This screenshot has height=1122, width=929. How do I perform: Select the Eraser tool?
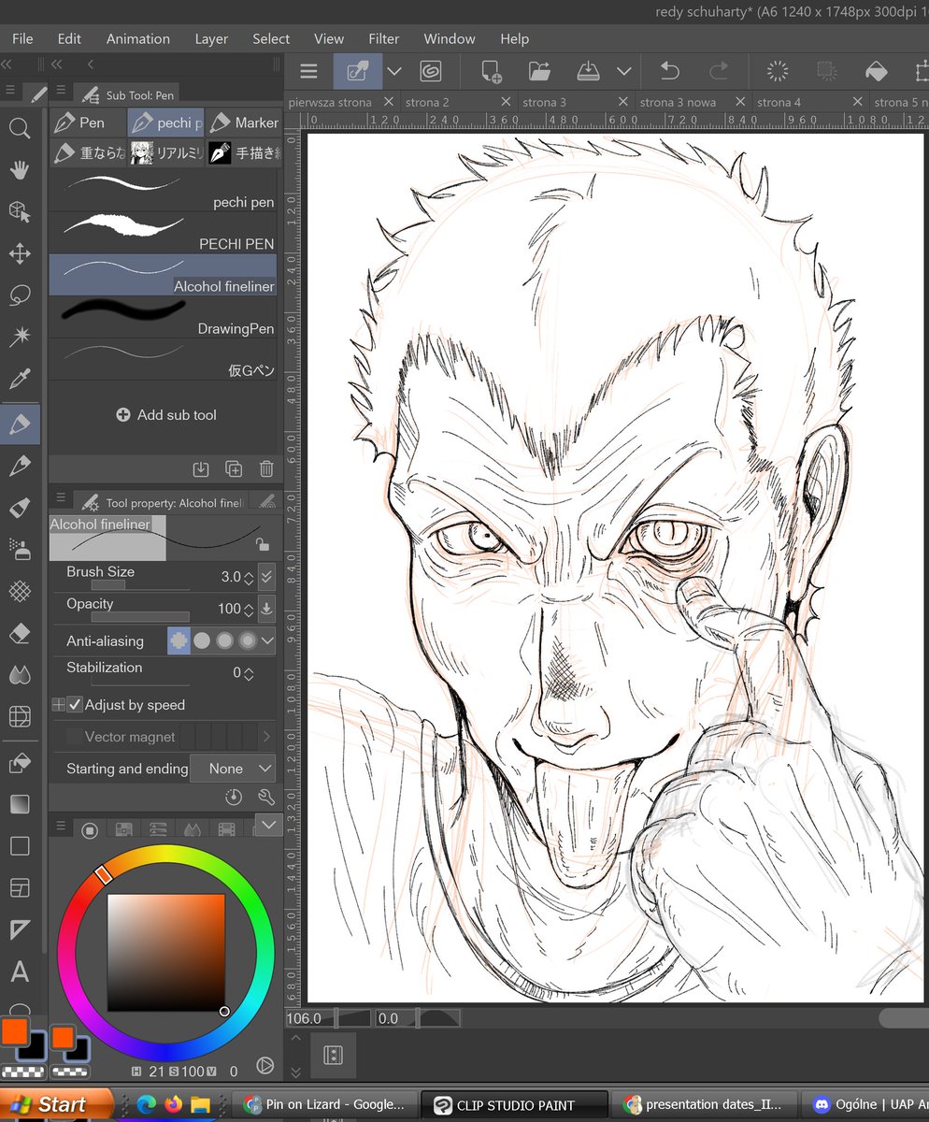[x=20, y=633]
